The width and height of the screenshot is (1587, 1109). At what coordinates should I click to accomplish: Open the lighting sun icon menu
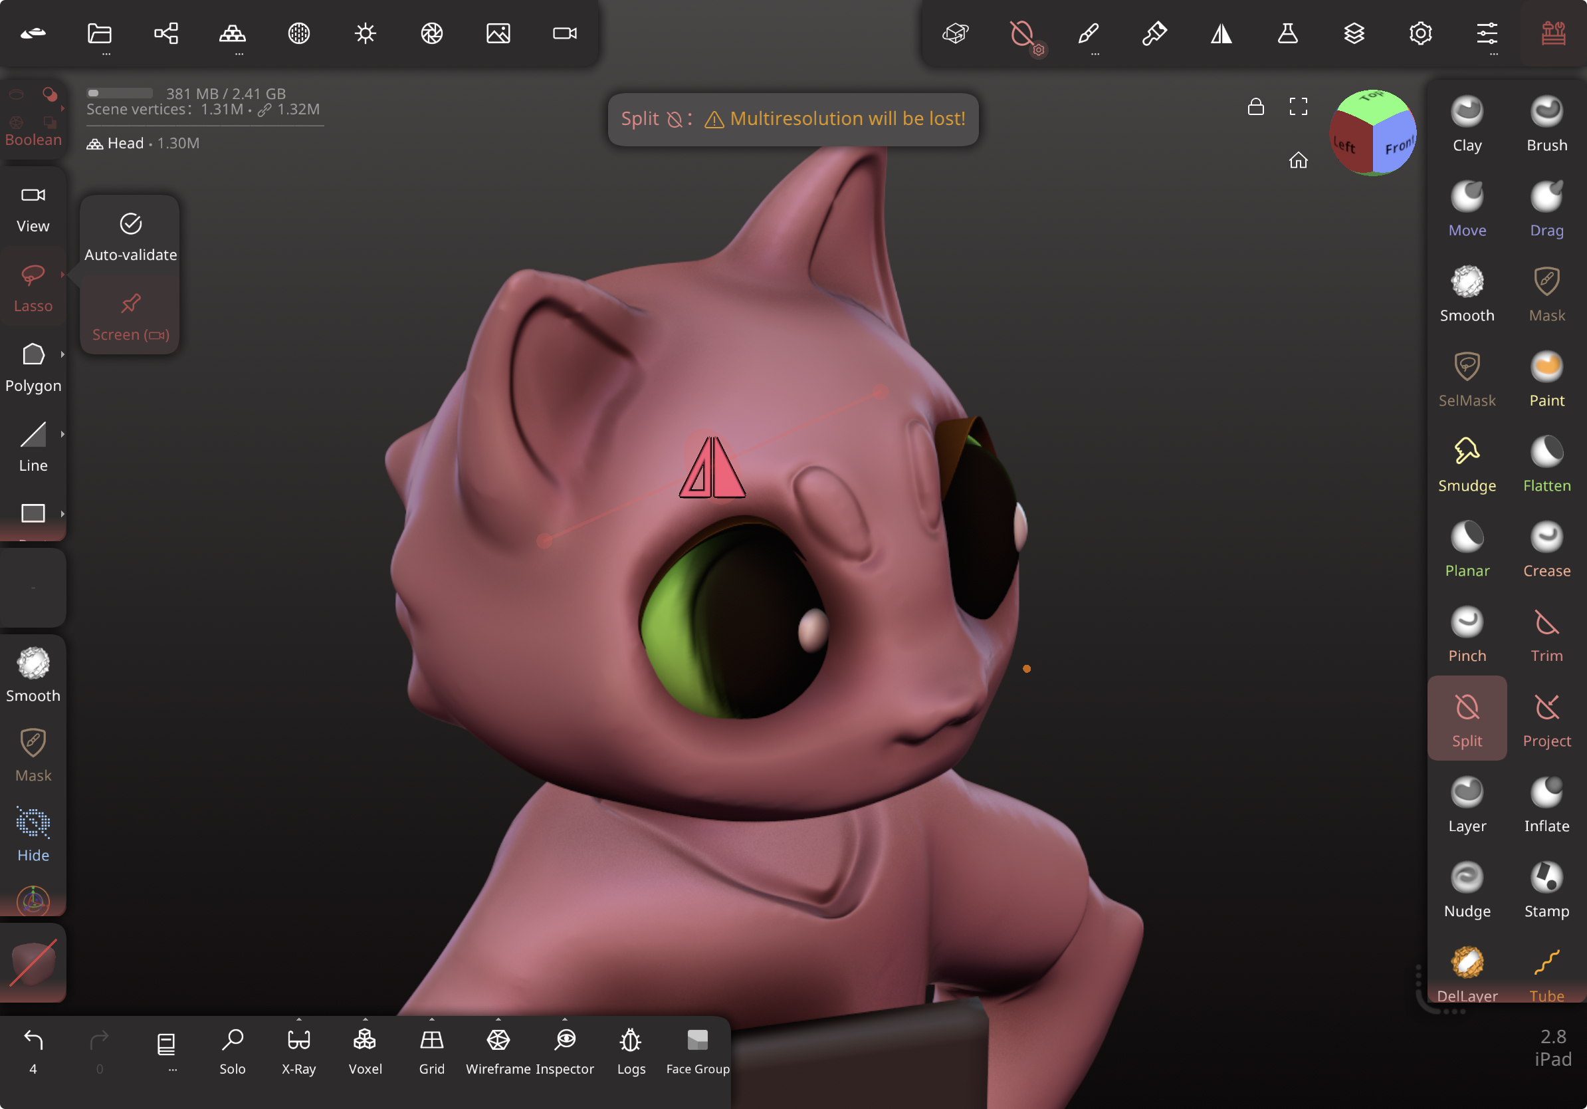click(365, 33)
